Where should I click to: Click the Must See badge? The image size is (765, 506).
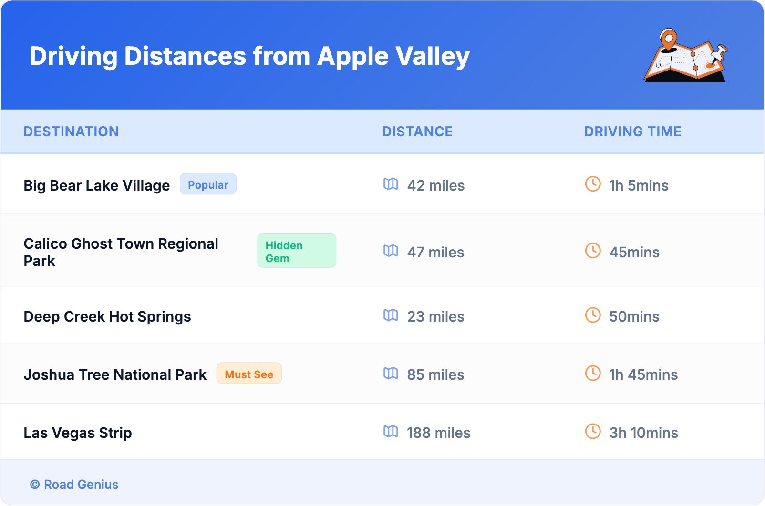coord(249,374)
